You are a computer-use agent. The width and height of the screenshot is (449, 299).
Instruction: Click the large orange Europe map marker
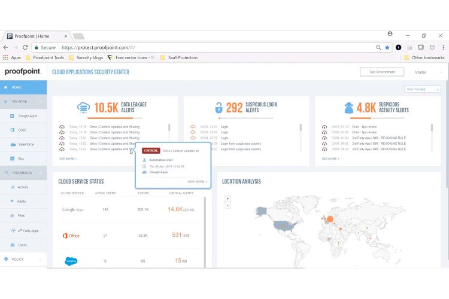click(x=330, y=219)
